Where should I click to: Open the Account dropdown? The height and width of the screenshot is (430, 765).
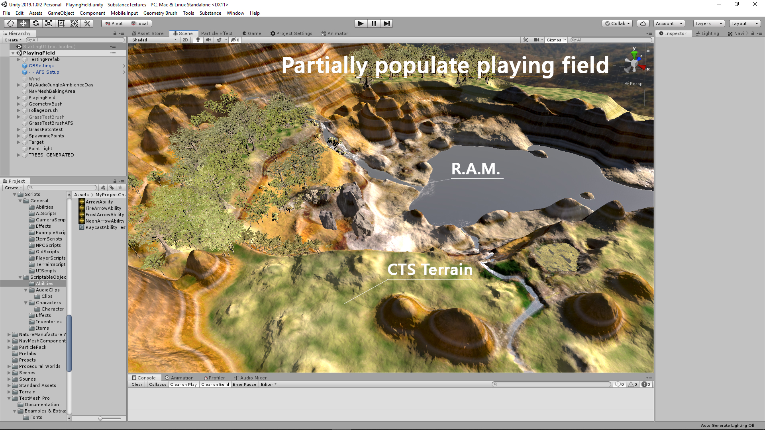[669, 23]
